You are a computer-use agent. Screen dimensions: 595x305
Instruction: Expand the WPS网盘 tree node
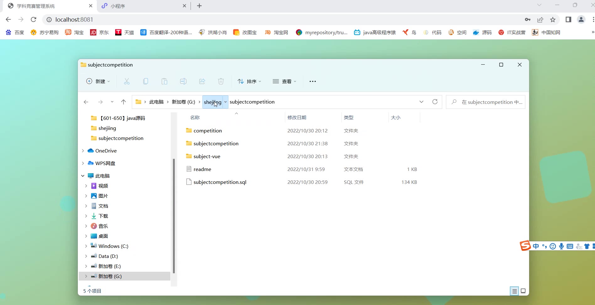click(83, 163)
